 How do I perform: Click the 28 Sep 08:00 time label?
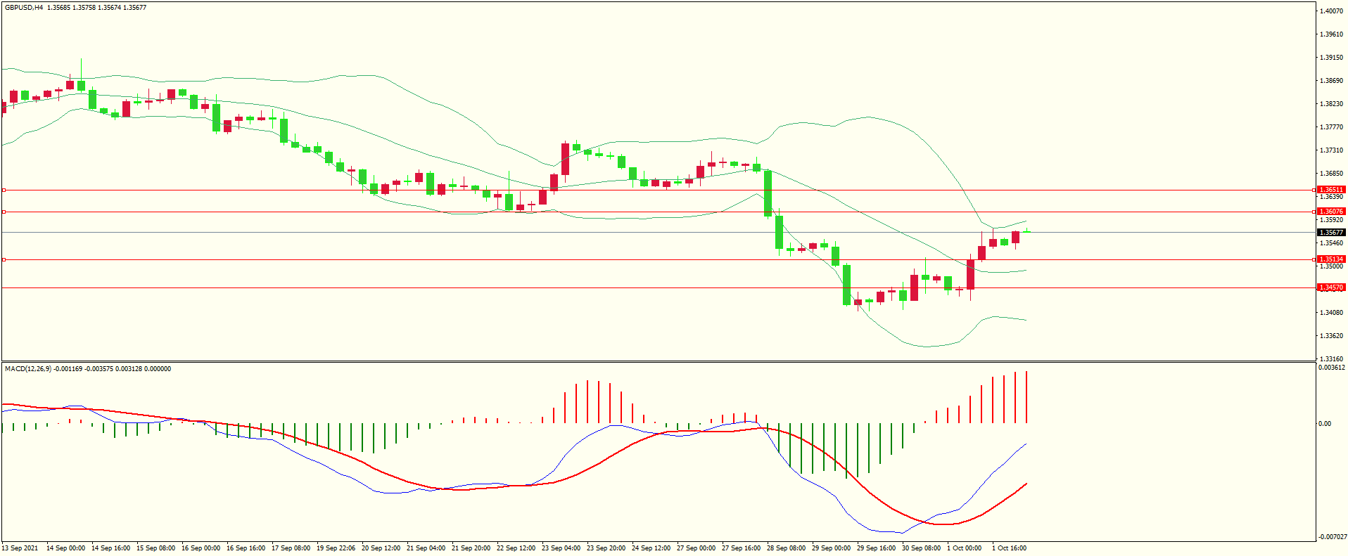coord(786,548)
